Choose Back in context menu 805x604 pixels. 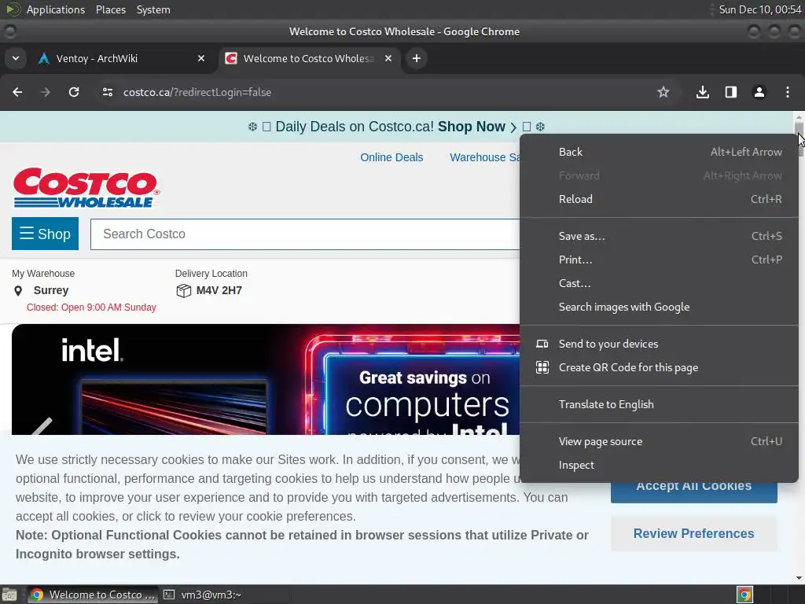(x=660, y=152)
